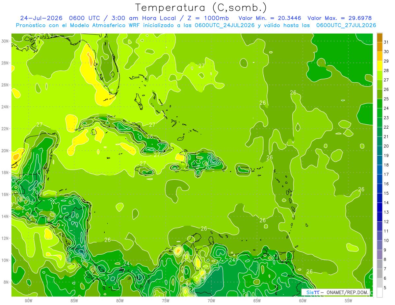Image resolution: width=395 pixels, height=305 pixels.
Task: Click the '26N' latitude axis label
Action: (5, 85)
